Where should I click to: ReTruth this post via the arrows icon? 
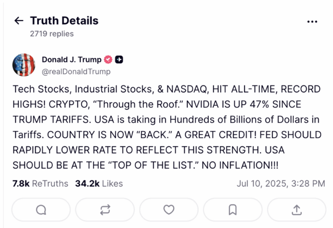coord(105,210)
